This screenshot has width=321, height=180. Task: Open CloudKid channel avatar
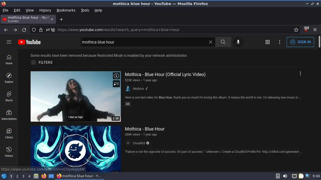click(x=128, y=143)
